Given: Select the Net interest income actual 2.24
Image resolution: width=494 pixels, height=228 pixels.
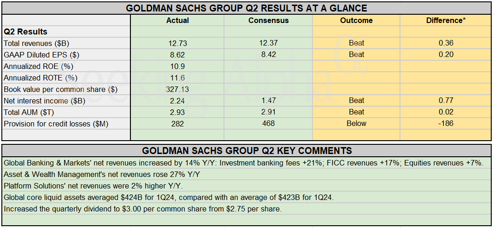Looking at the screenshot, I should point(177,101).
